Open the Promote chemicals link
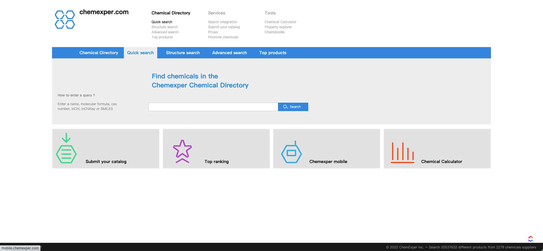Screen dimensions: 543x251 coord(223,37)
